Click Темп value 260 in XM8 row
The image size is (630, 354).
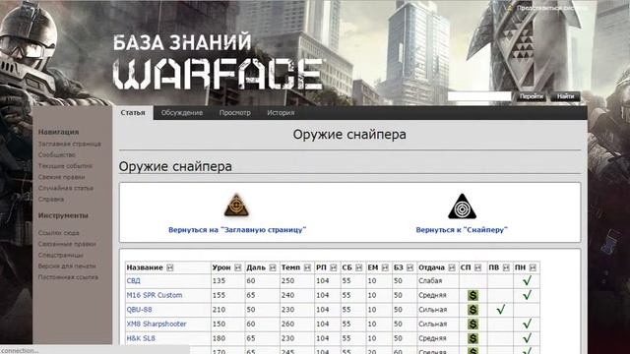[287, 324]
